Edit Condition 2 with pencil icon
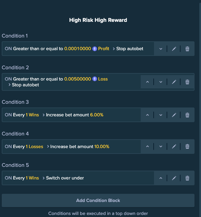The height and width of the screenshot is (217, 201). pyautogui.click(x=174, y=82)
